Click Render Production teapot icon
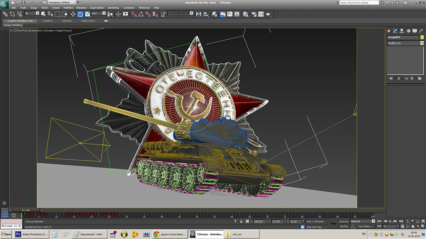The width and height of the screenshot is (426, 239). (x=268, y=14)
